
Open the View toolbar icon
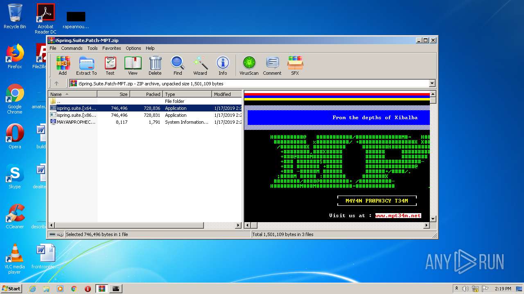coord(133,66)
